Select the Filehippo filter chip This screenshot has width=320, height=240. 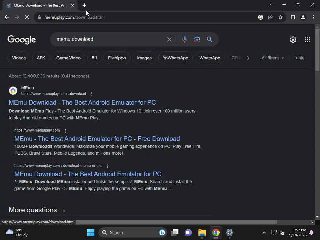tap(117, 58)
